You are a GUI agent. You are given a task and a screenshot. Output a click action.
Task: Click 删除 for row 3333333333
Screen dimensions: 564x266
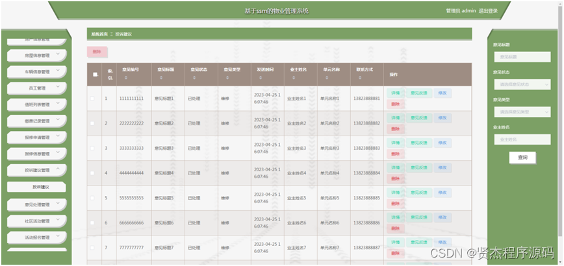pyautogui.click(x=396, y=154)
